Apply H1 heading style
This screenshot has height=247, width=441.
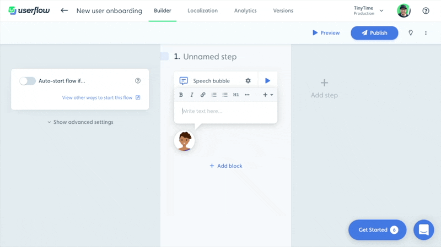coord(236,95)
